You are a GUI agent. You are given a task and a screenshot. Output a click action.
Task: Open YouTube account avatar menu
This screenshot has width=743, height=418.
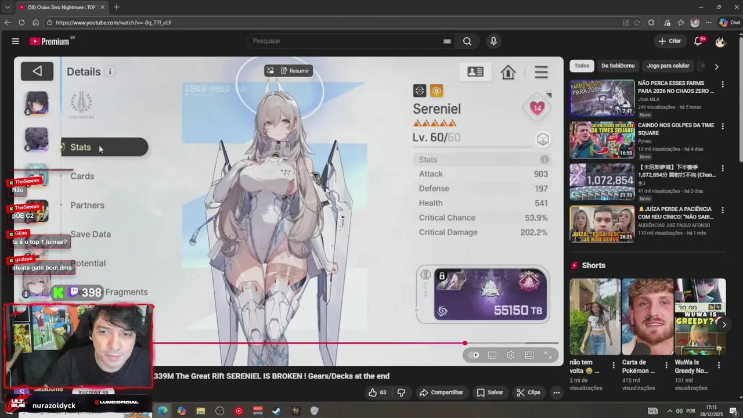[x=720, y=41]
